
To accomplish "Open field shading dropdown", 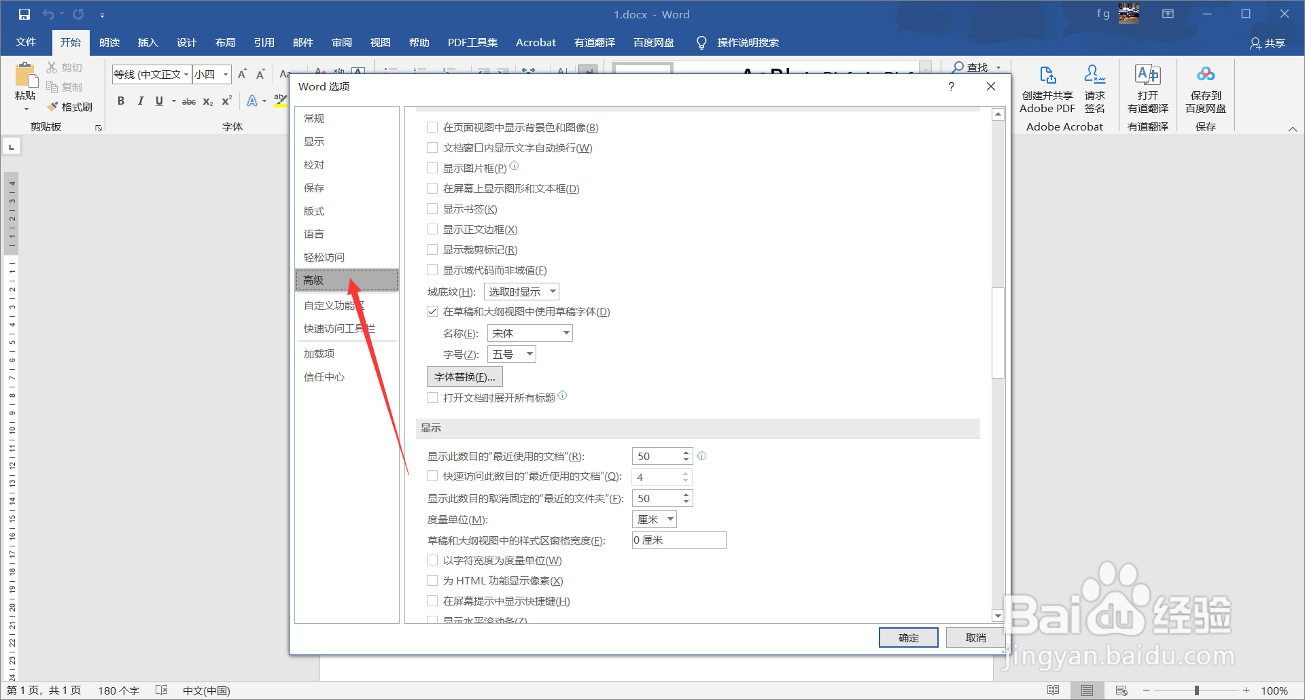I will click(x=521, y=292).
